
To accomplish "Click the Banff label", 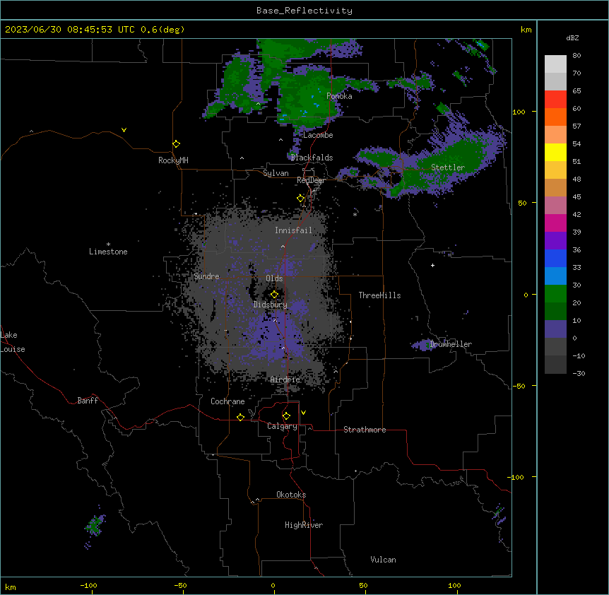I will point(88,401).
